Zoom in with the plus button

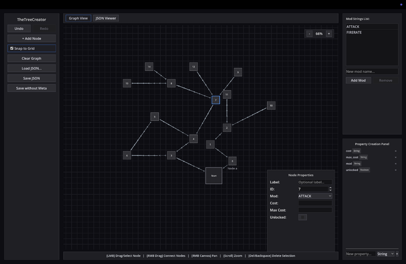pos(329,34)
